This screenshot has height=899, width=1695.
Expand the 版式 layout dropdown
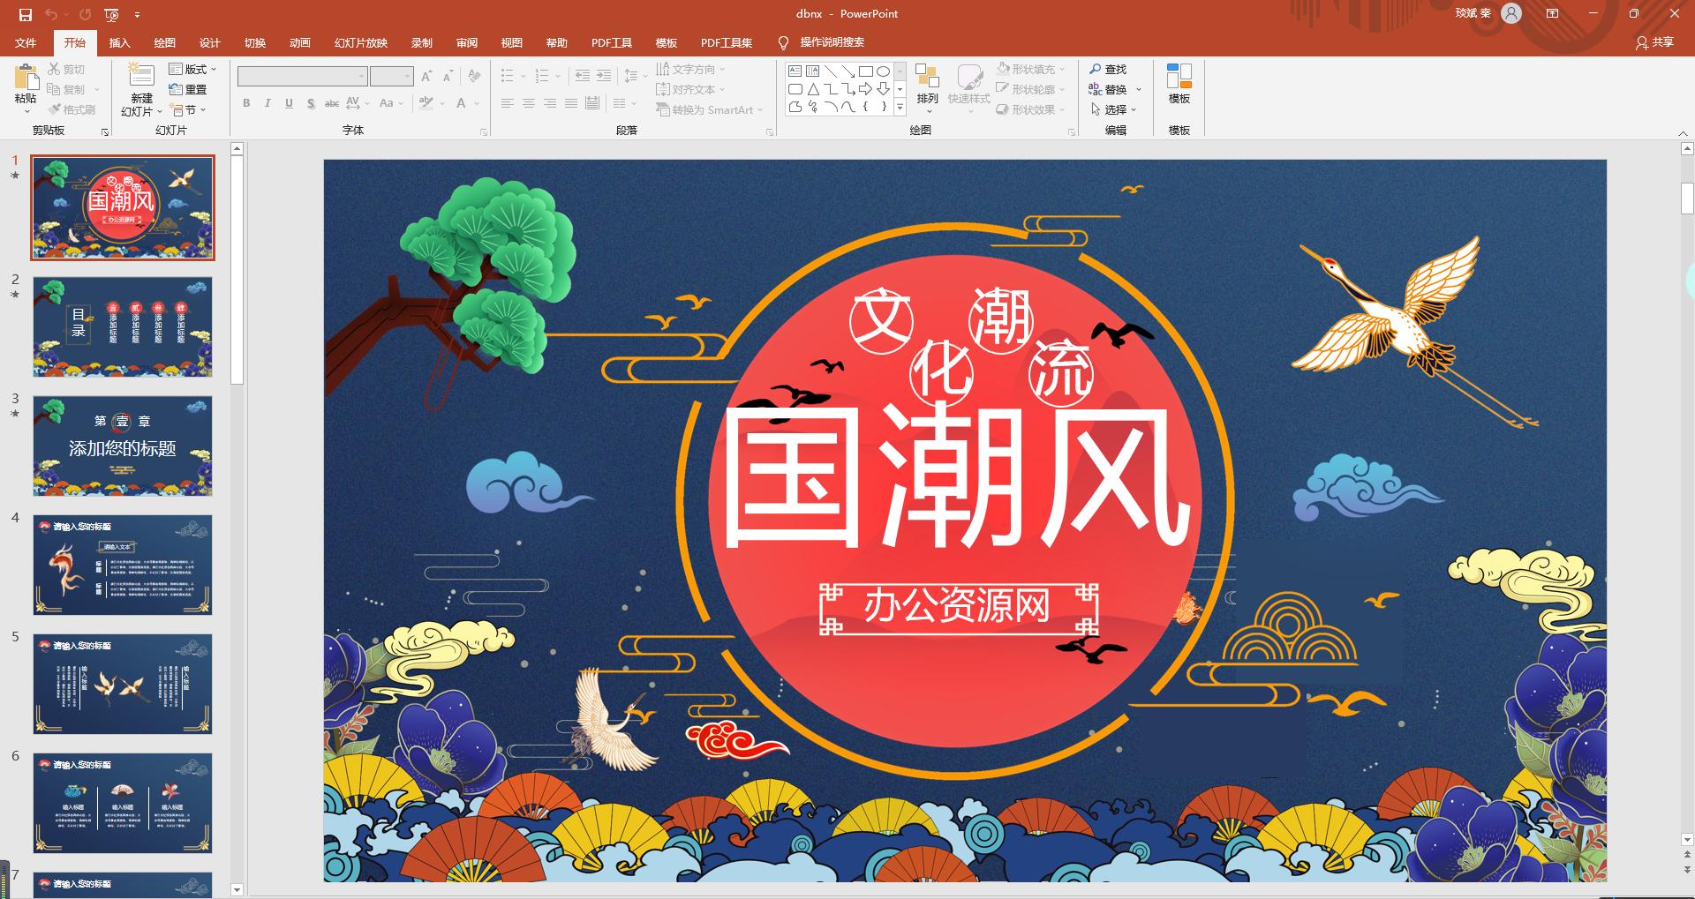(193, 69)
